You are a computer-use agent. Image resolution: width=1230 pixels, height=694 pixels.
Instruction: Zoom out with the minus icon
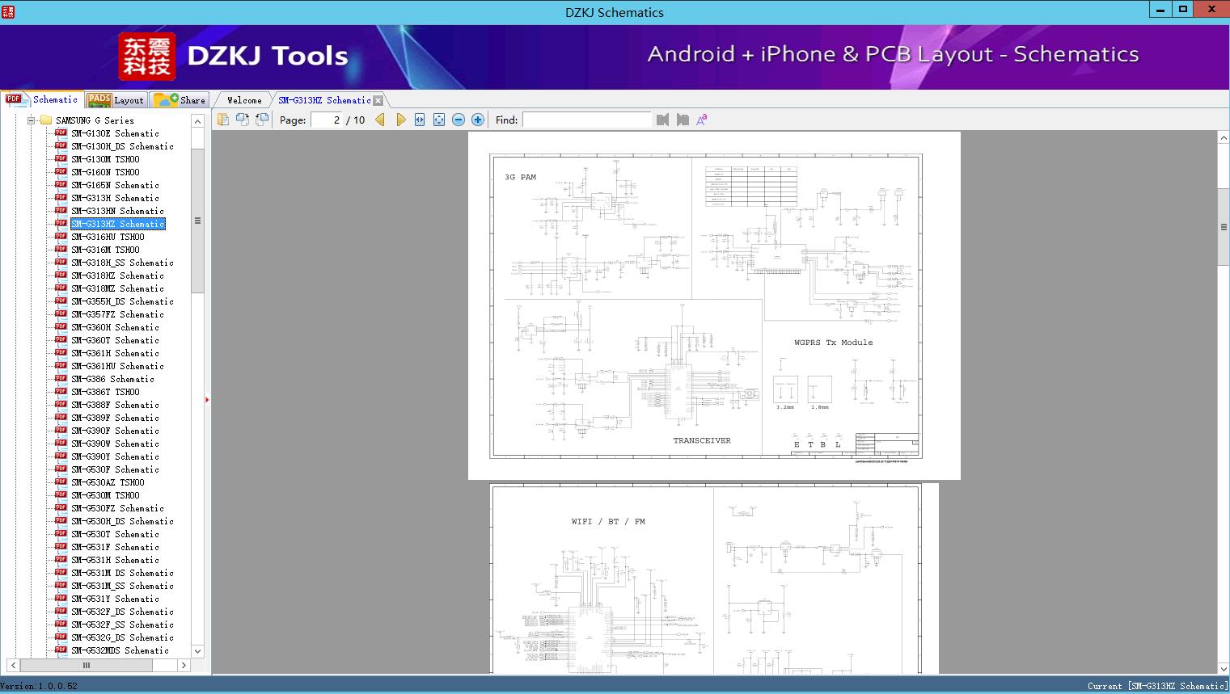[459, 120]
